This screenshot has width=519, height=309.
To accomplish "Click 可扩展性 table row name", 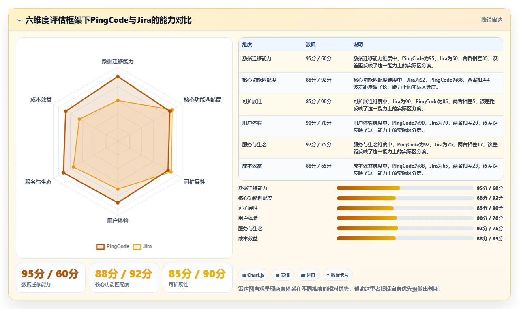I will (252, 101).
